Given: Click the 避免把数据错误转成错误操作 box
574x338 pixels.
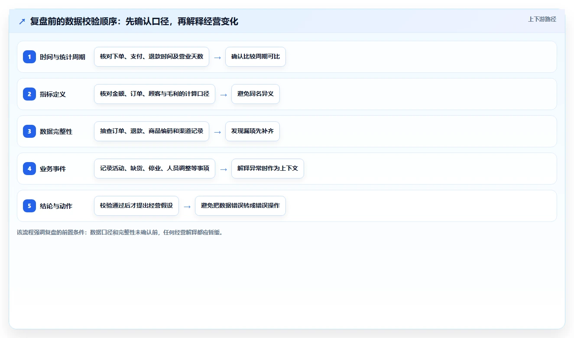Looking at the screenshot, I should (240, 206).
